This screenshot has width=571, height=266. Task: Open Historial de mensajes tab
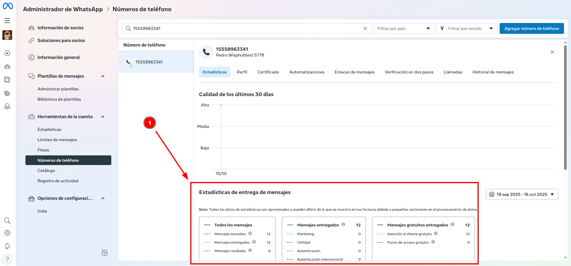[x=493, y=72]
